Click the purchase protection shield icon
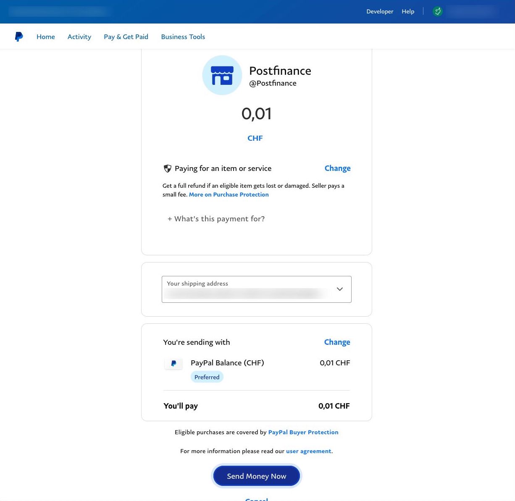Screen dimensions: 515x501 click(x=167, y=168)
